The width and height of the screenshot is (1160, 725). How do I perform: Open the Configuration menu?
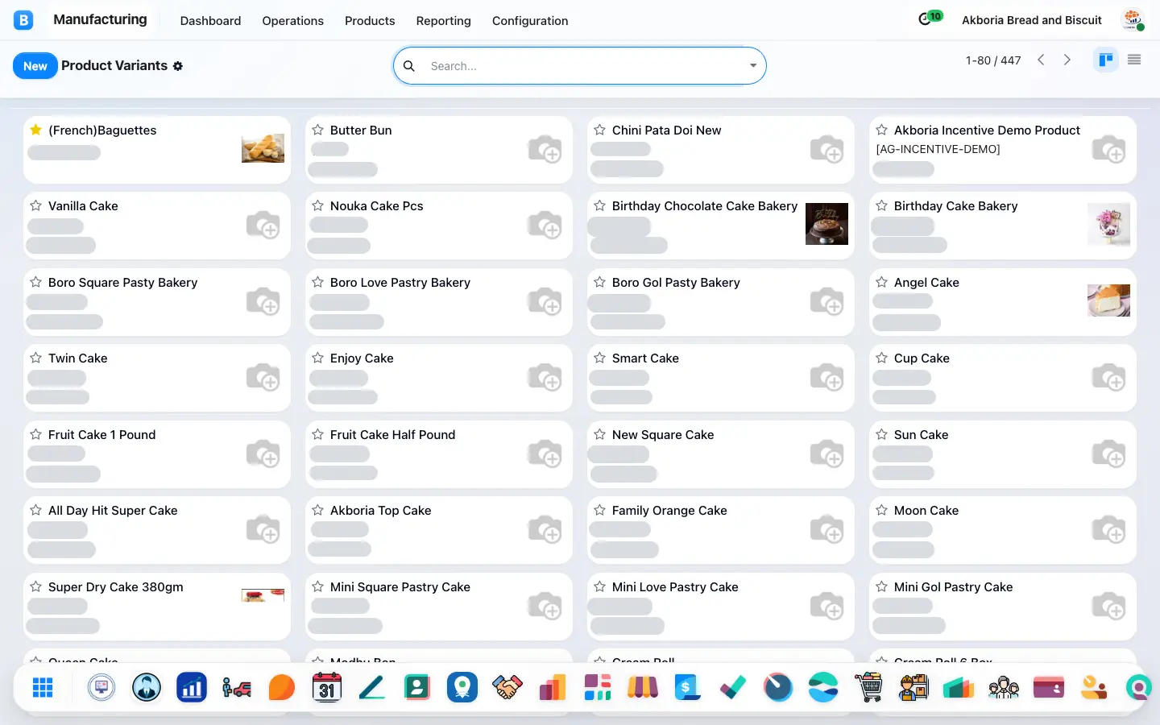tap(530, 21)
